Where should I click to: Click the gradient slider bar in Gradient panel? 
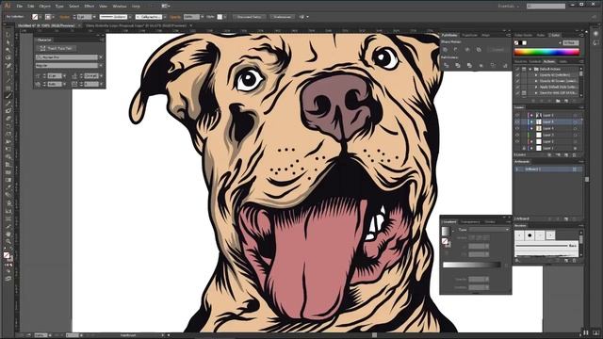tap(472, 265)
